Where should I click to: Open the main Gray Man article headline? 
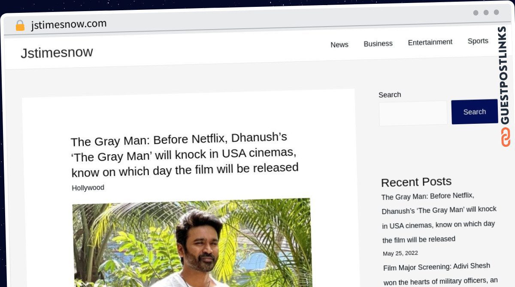[185, 155]
